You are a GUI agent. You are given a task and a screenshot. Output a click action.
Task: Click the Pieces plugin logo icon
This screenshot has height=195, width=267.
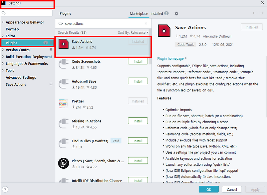tap(63, 163)
